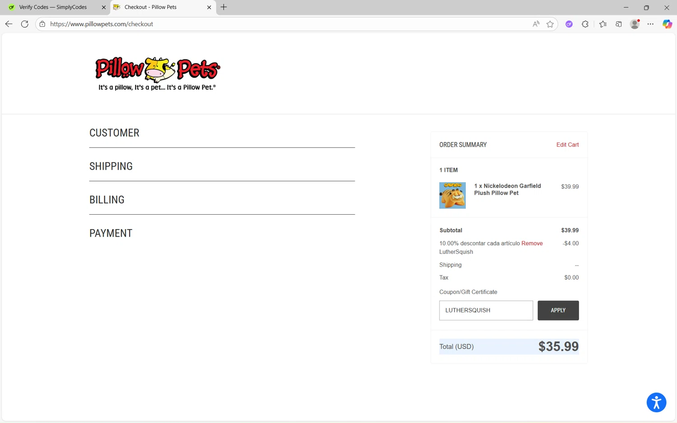This screenshot has width=677, height=423.
Task: Open the Collections icon
Action: 619,24
